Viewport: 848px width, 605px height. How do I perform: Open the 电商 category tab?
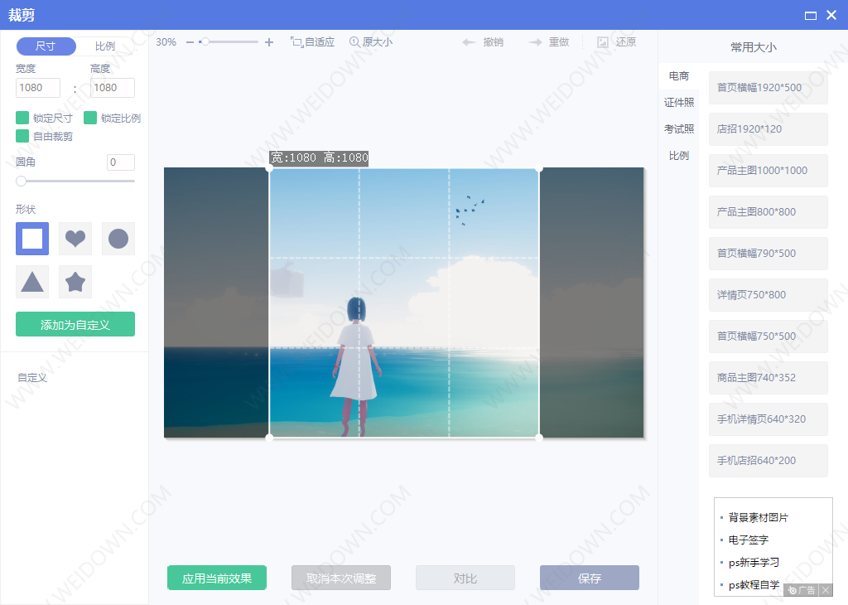(x=679, y=75)
